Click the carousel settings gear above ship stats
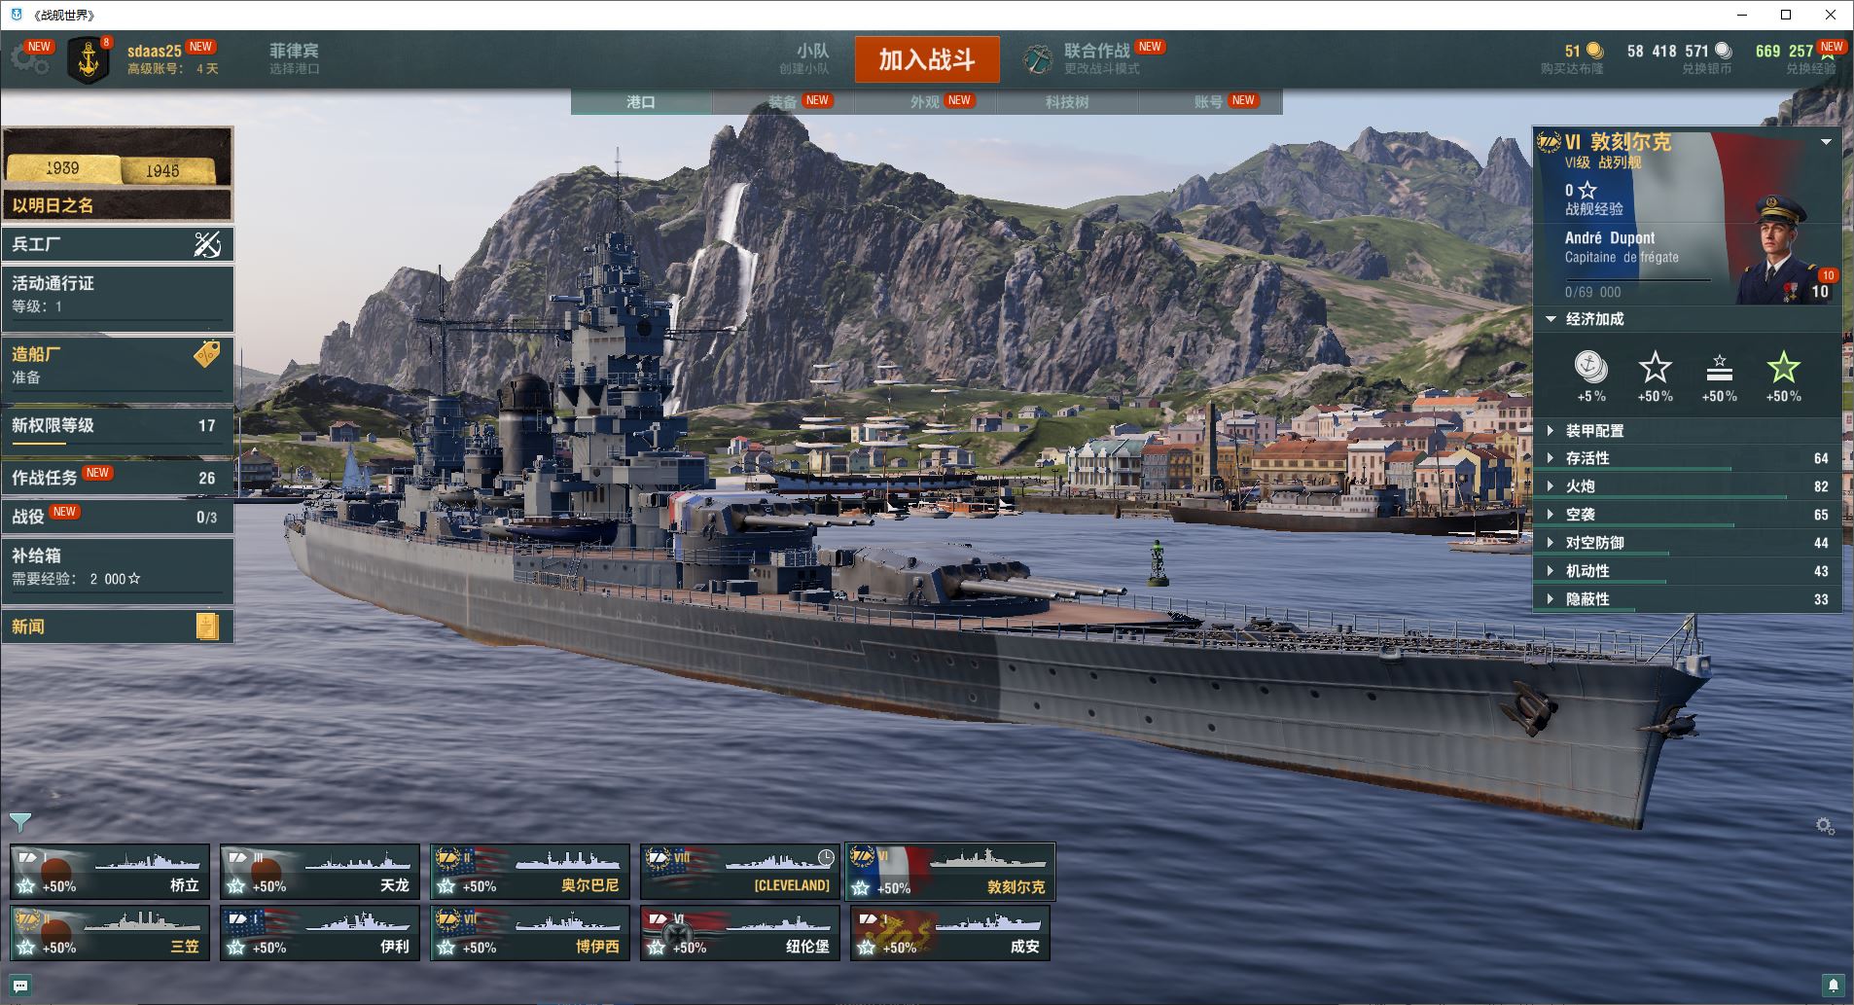This screenshot has width=1854, height=1005. click(x=1825, y=826)
